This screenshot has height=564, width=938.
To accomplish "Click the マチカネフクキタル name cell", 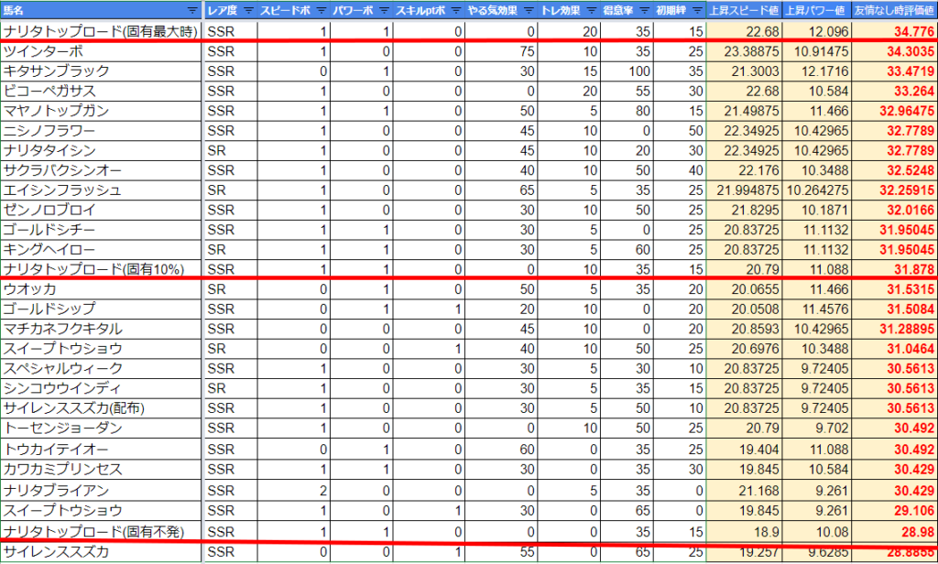I will 101,329.
